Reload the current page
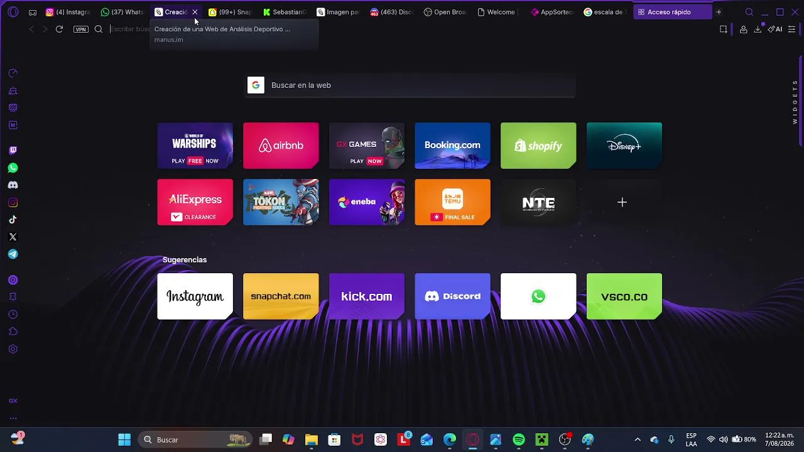This screenshot has width=804, height=452. click(59, 29)
